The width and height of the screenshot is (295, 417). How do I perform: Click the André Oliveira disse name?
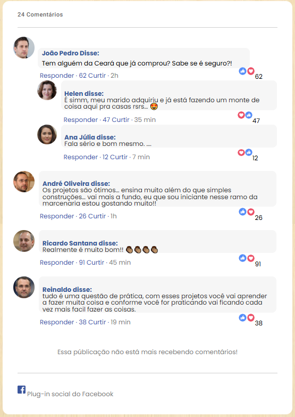[76, 184]
